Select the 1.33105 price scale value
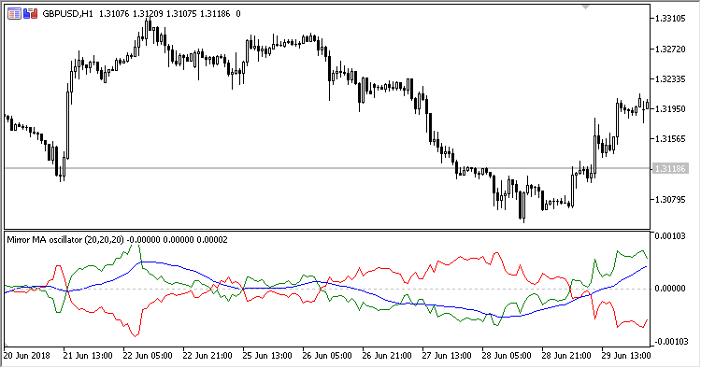701x368 pixels. [670, 19]
